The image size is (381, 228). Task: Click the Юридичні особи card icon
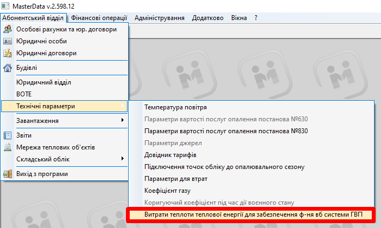coord(8,41)
